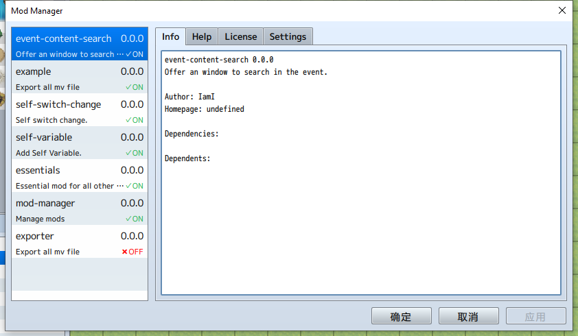578x336 pixels.
Task: Click the Mod Manager title text
Action: 37,11
